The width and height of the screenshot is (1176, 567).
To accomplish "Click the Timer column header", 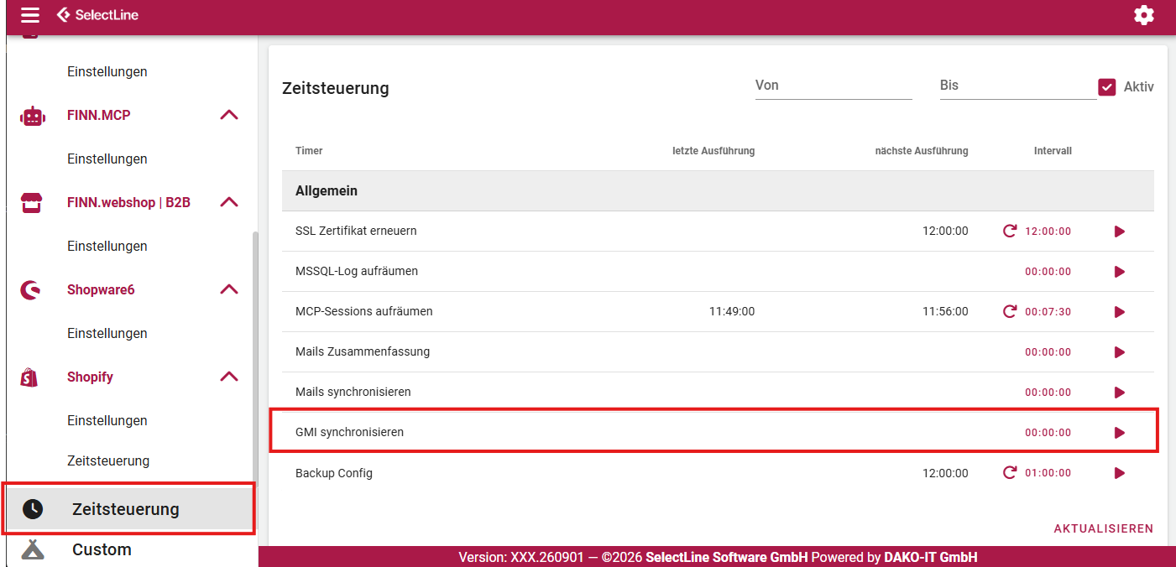I will (309, 151).
